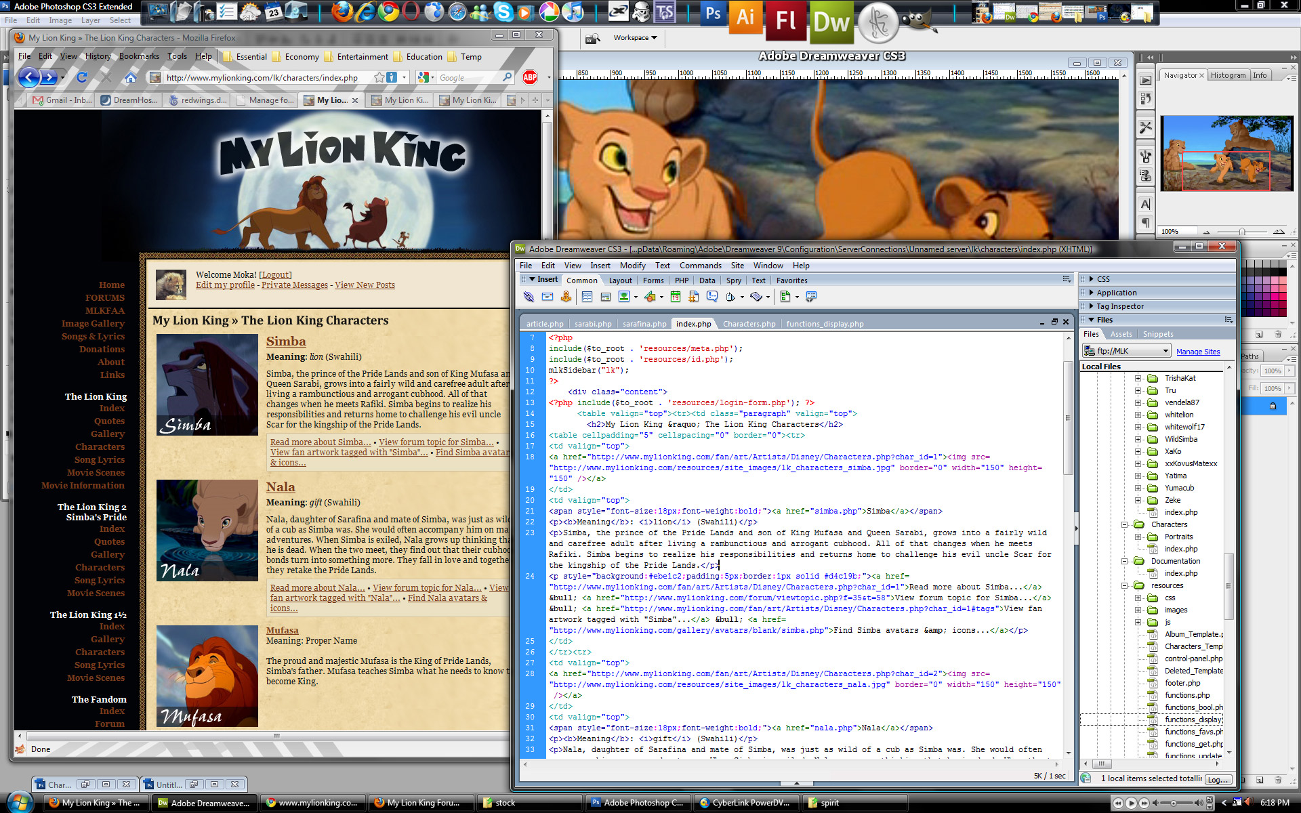Switch to the functions_display.php document tab
Screen dimensions: 1301x813
tap(824, 324)
